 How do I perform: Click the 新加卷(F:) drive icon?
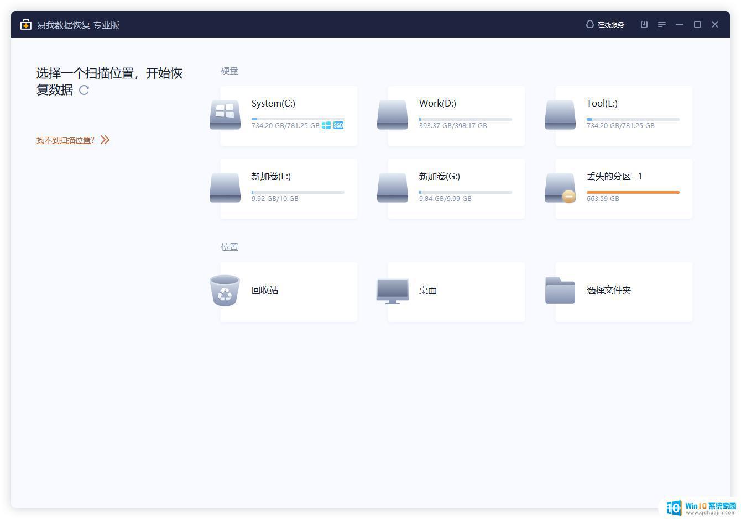(x=225, y=187)
